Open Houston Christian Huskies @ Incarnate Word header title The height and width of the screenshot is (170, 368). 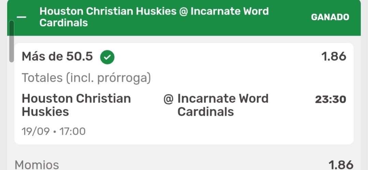pos(154,17)
